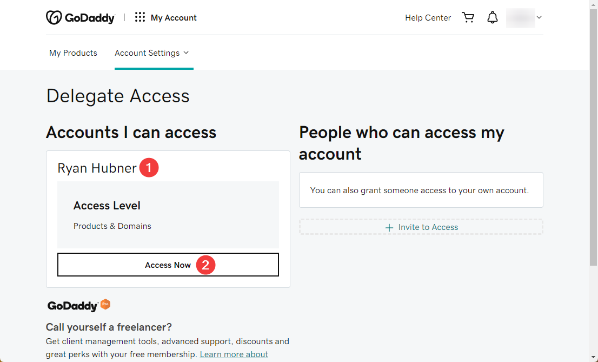Click the orange Pro badge

(x=105, y=304)
